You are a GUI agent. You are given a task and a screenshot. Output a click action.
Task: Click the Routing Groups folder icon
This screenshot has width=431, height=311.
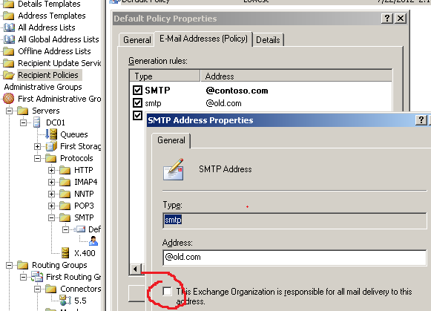22,265
